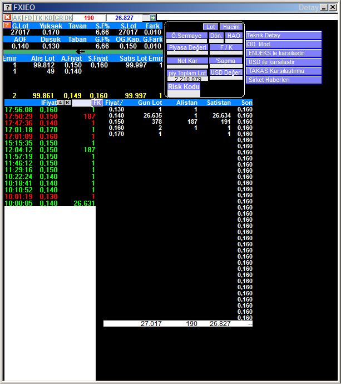This screenshot has width=341, height=384.
Task: Open Teknik Detay
Action: [x=284, y=35]
